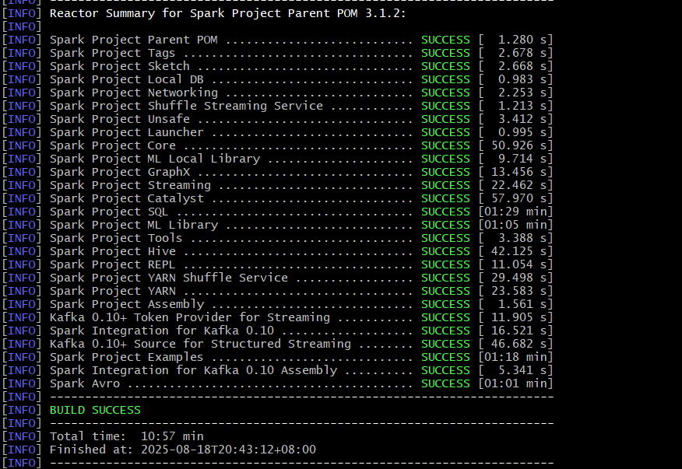Image resolution: width=682 pixels, height=469 pixels.
Task: Click the 'Spark Project Networking' text
Action: [134, 93]
